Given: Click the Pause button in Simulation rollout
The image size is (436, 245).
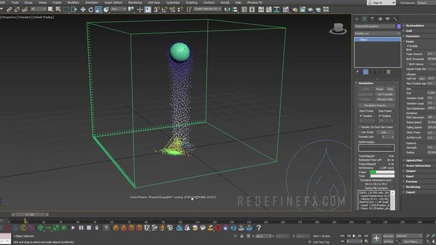Looking at the screenshot, I should pos(379,89).
